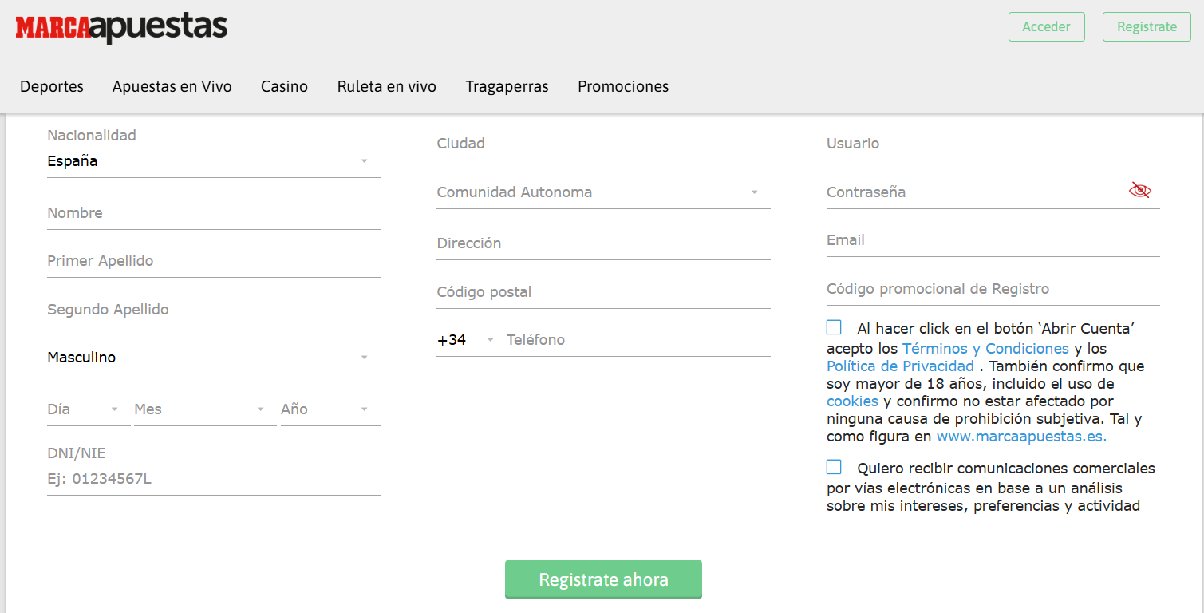1204x613 pixels.
Task: Click the Registrate header button
Action: pos(1147,26)
